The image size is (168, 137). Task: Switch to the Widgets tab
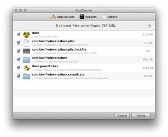pyautogui.click(x=88, y=17)
